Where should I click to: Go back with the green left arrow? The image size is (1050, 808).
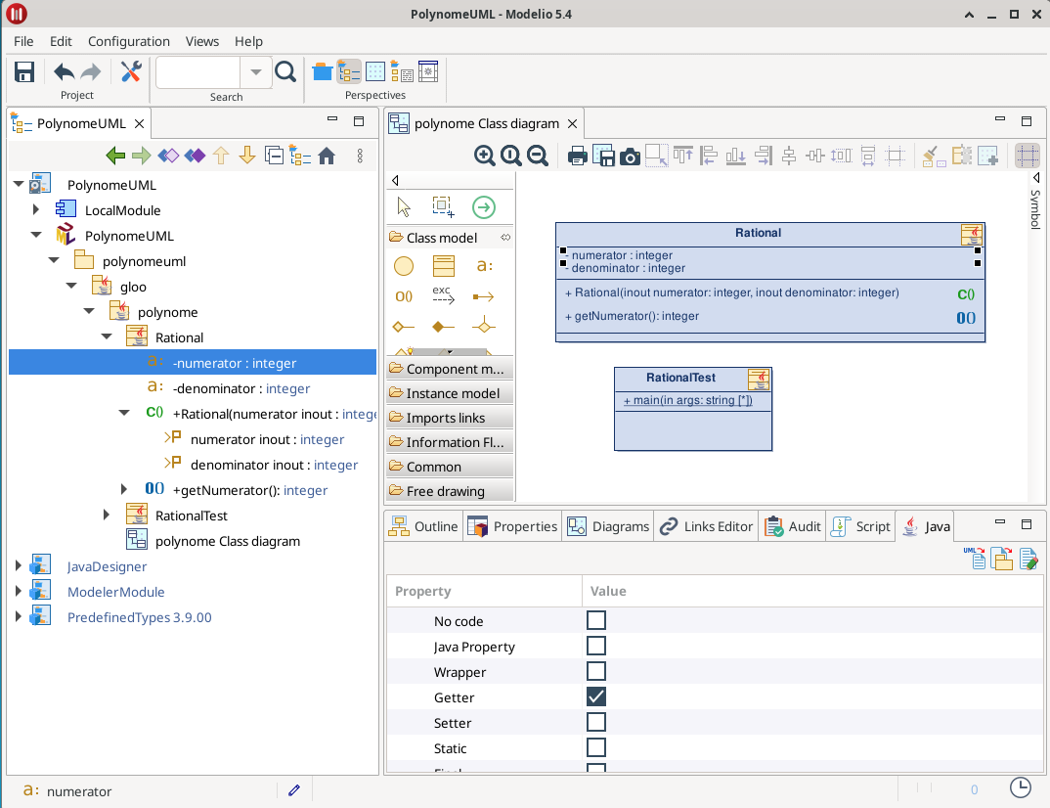pos(115,157)
